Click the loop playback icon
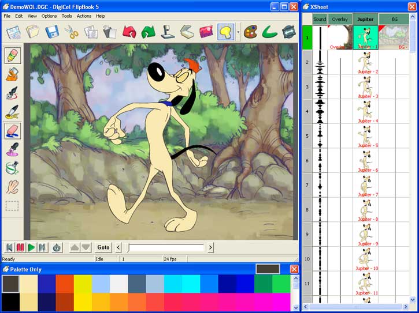Viewport: 419px width, 313px height. [x=57, y=248]
